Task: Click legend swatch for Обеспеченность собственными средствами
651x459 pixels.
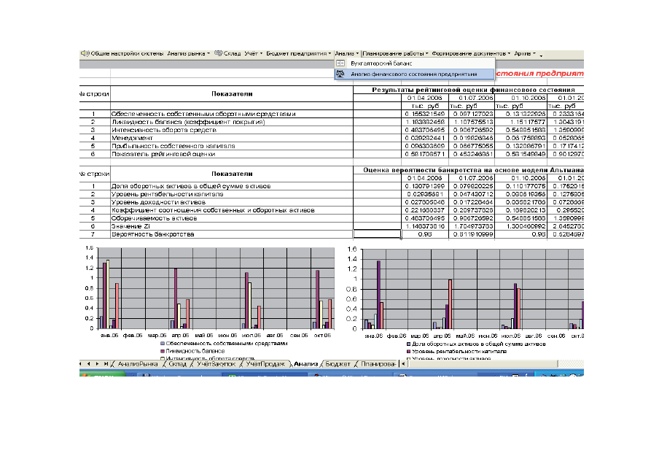Action: (163, 344)
